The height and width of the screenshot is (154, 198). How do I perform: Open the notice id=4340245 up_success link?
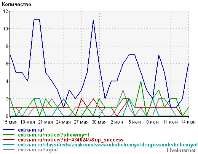(71, 140)
